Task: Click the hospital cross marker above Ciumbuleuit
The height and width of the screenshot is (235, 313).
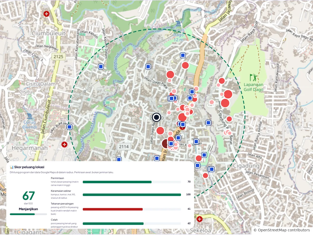Action: click(x=46, y=14)
